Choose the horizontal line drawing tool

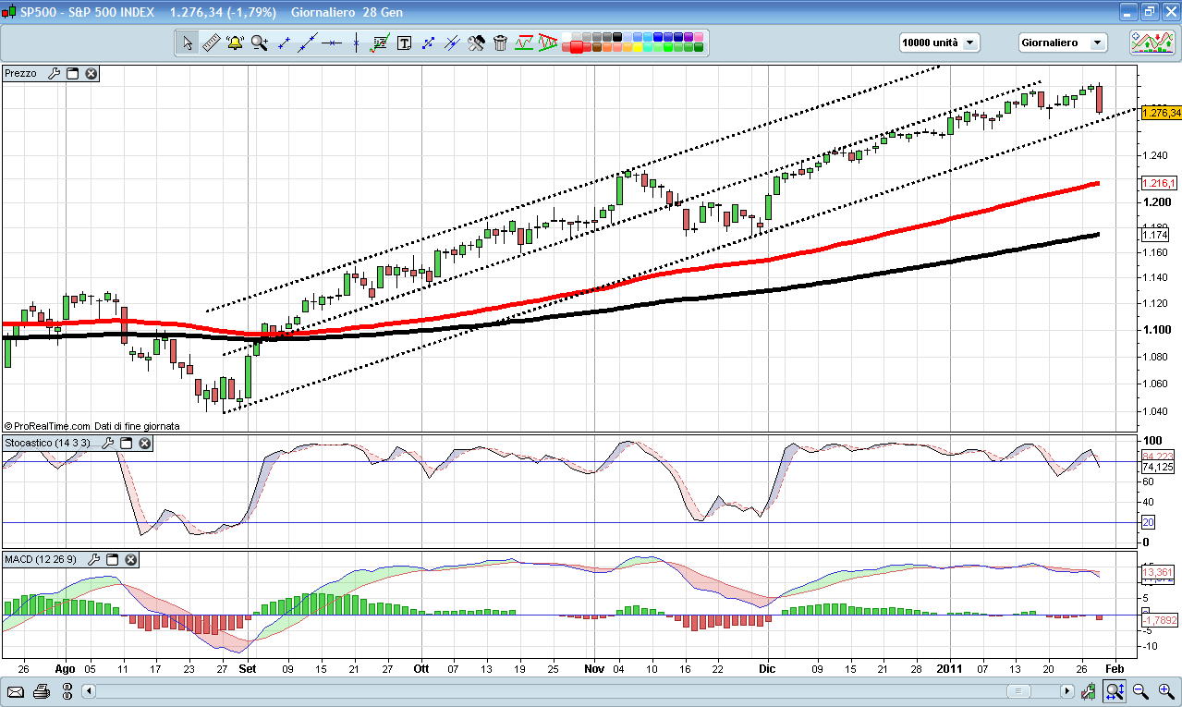(x=332, y=43)
